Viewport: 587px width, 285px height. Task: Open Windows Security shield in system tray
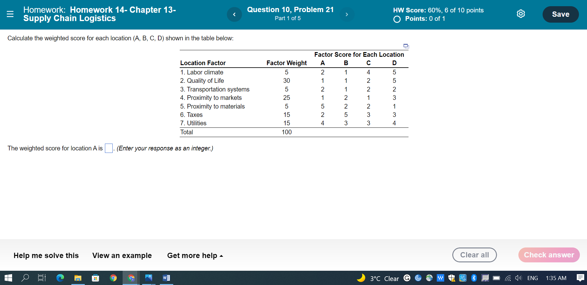(452, 278)
